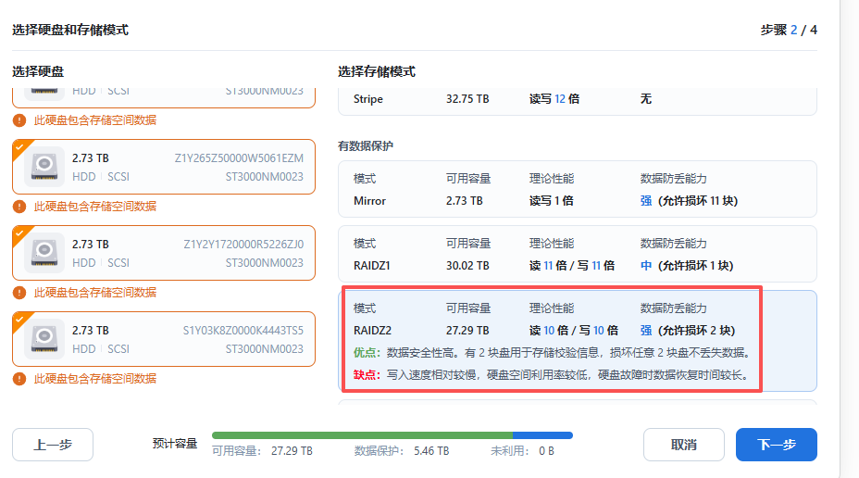This screenshot has height=478, width=859.
Task: Toggle the checkmark on disk Z1Y2Y1720000R5226ZJ0
Action: coord(19,231)
